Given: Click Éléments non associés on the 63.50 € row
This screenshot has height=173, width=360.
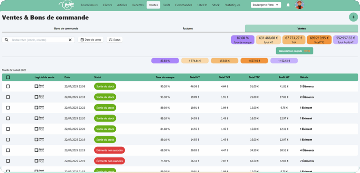Looking at the screenshot, I should click(x=110, y=161).
